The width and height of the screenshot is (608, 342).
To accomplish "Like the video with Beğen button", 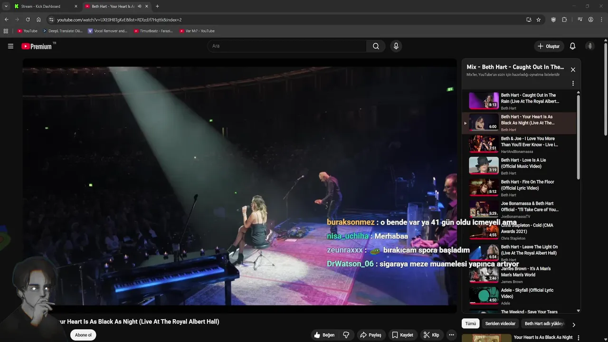I will [x=324, y=335].
